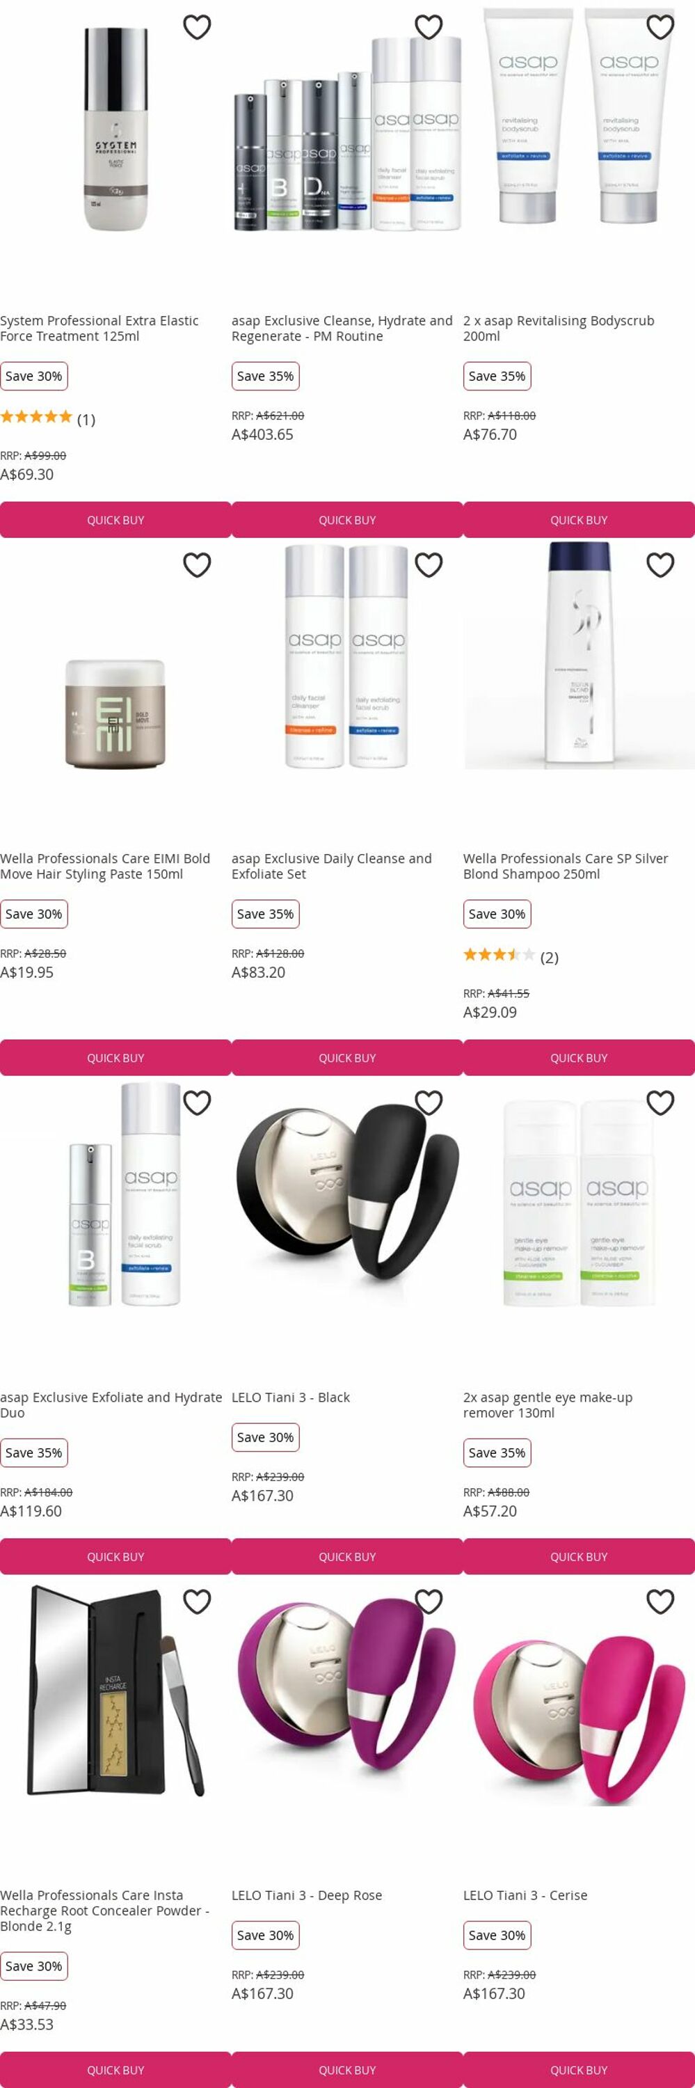Screen dimensions: 695x2088
Task: Save asap Daily Cleanse and Exfoliate Set heart
Action: click(429, 565)
